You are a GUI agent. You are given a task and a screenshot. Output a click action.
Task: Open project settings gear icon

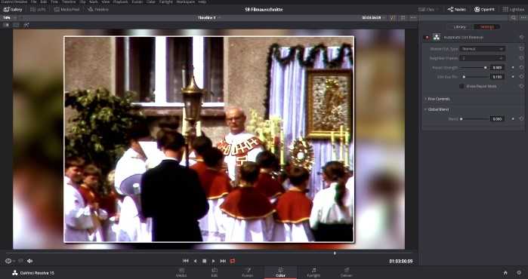(519, 273)
